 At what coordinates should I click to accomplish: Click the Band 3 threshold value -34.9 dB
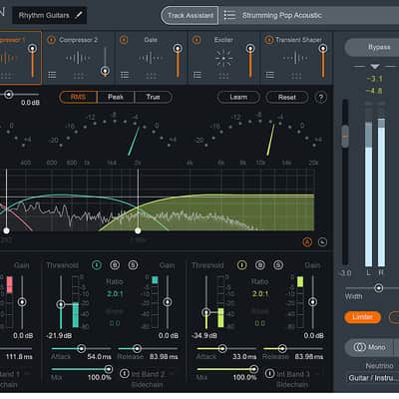click(204, 335)
